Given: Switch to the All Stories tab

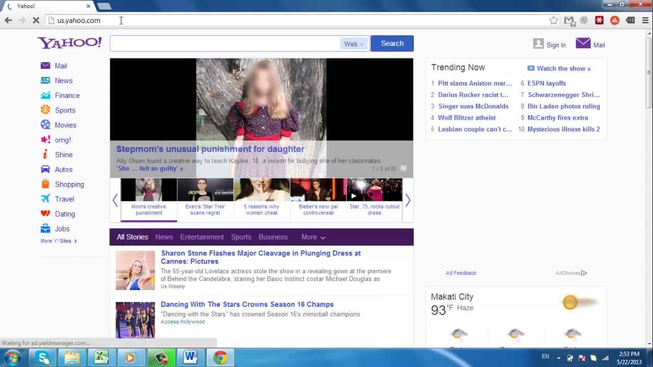Looking at the screenshot, I should point(132,237).
